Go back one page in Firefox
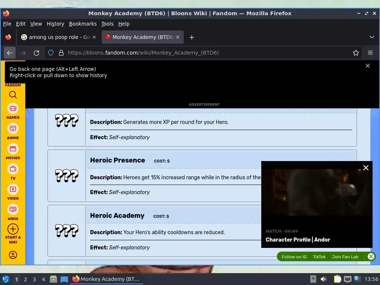The width and height of the screenshot is (380, 285). tap(10, 53)
